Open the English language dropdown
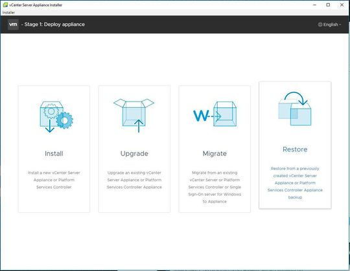 coord(330,25)
